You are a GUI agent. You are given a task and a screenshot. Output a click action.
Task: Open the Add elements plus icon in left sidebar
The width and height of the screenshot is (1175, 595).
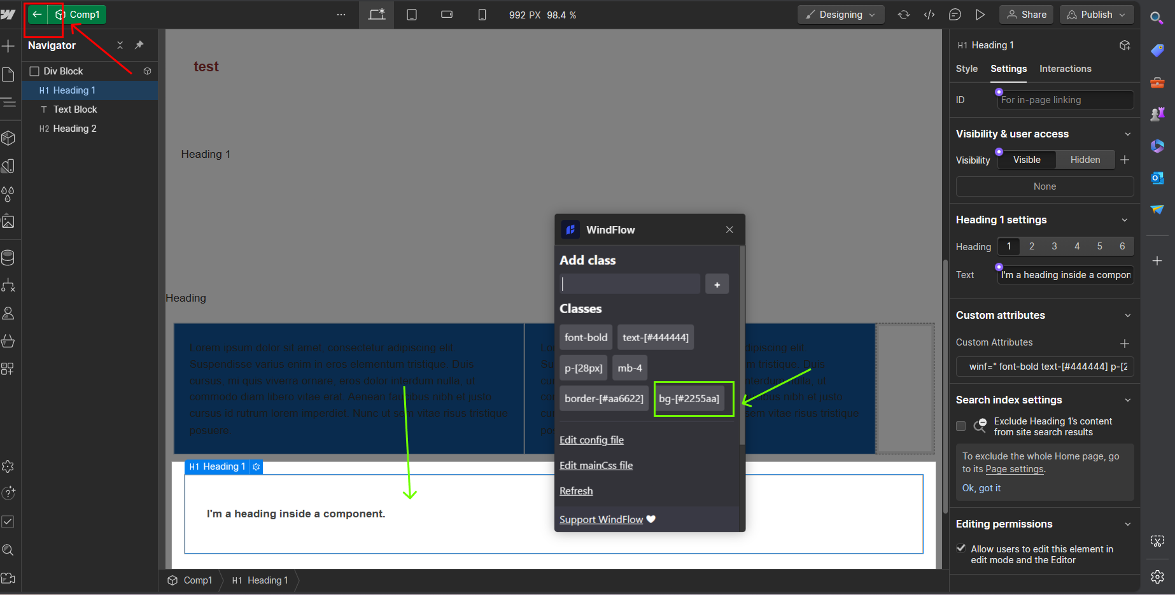click(x=8, y=46)
